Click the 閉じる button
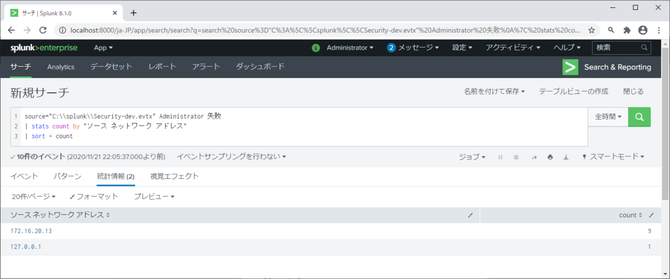 pos(633,91)
